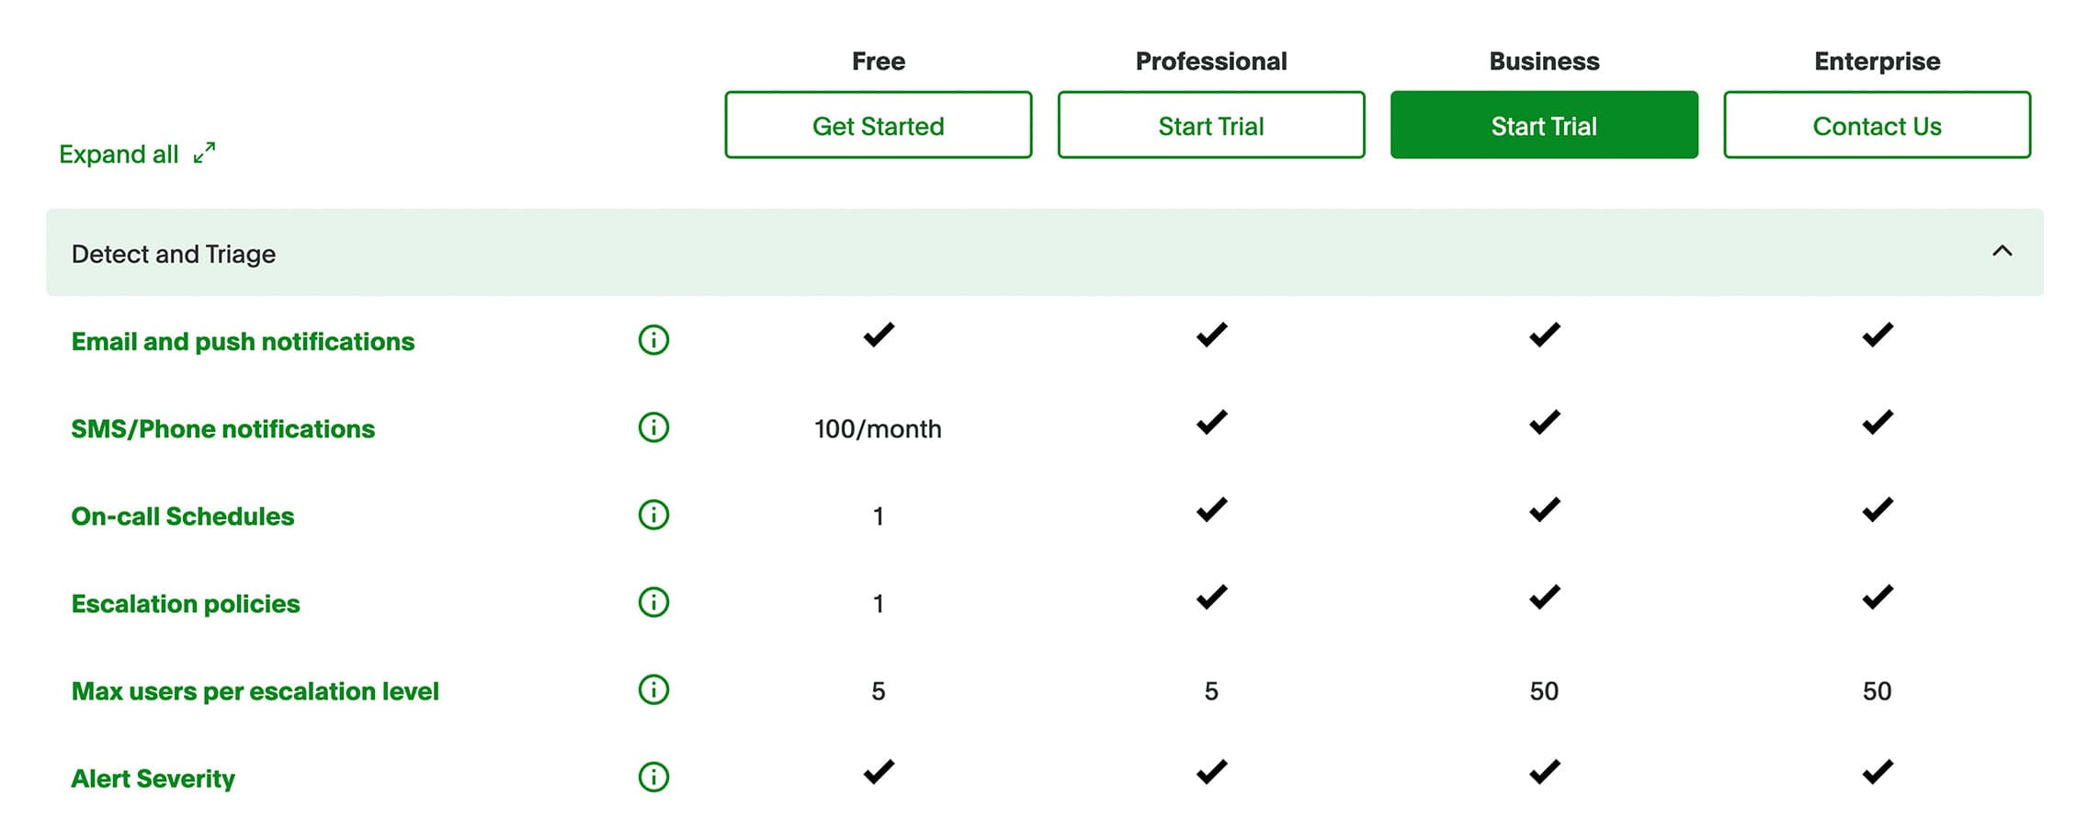The height and width of the screenshot is (840, 2099).
Task: Open the On-call Schedules link
Action: pos(183,516)
